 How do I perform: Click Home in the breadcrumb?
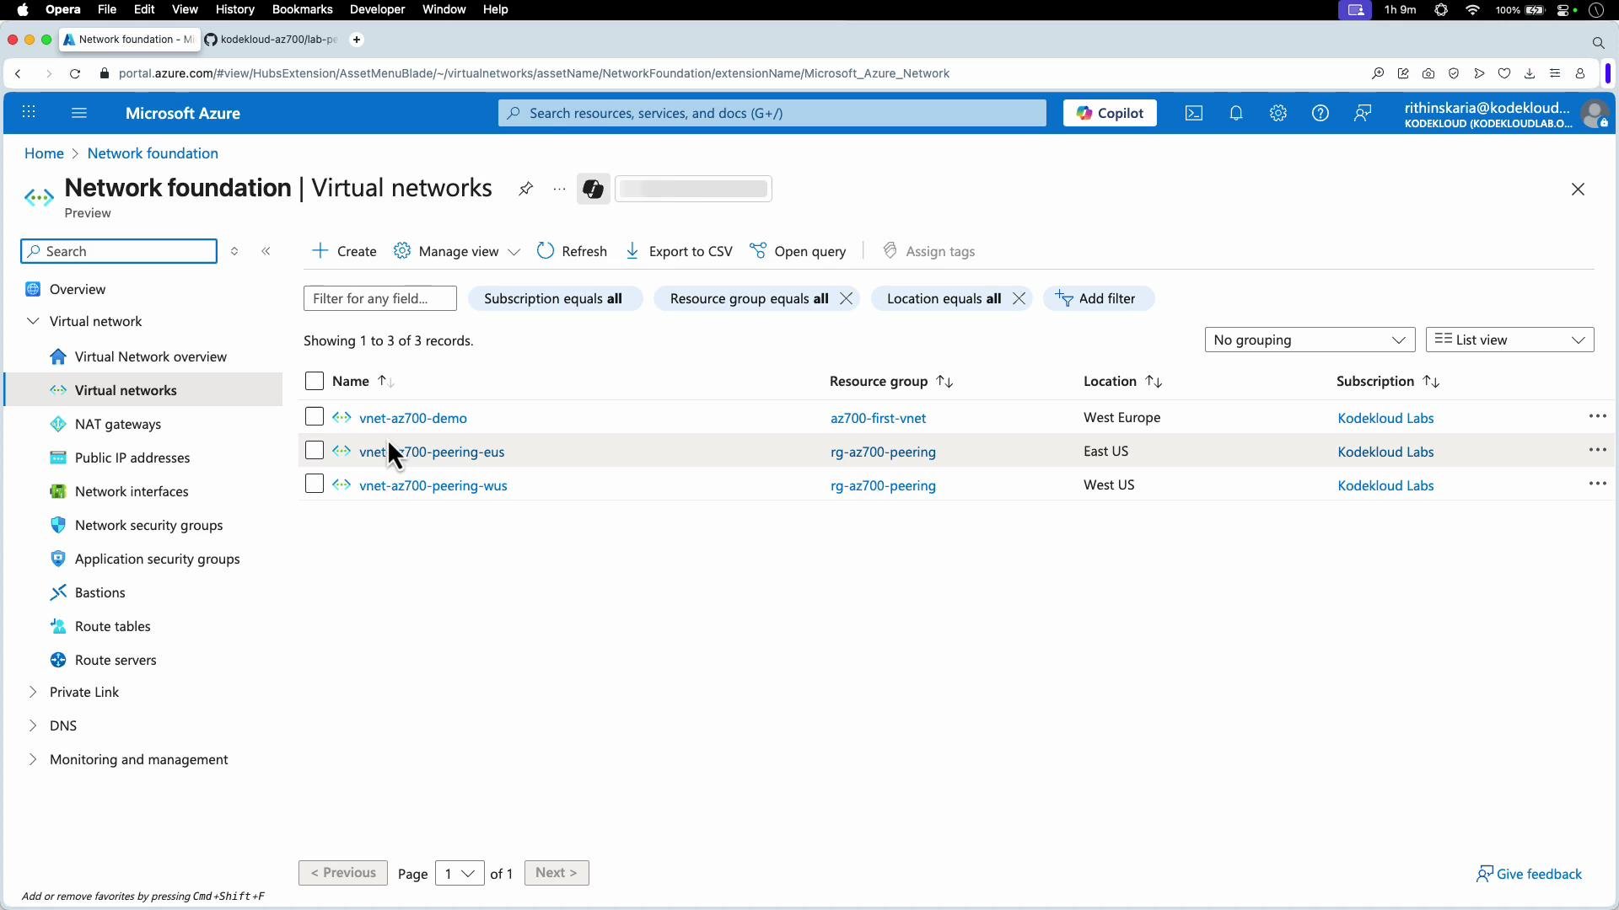44,153
